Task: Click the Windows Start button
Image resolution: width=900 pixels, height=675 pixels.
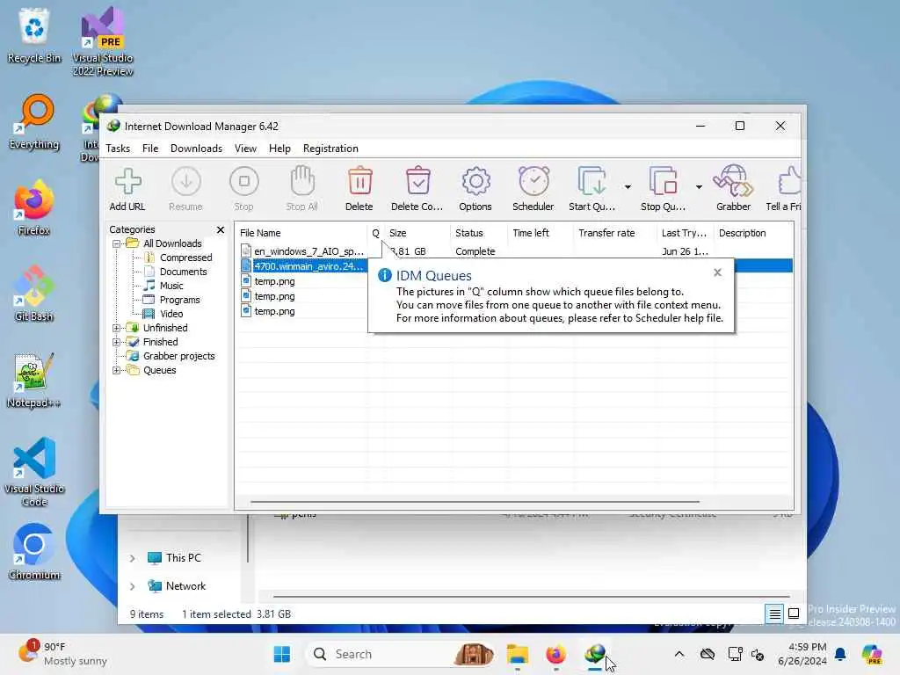Action: coord(282,654)
